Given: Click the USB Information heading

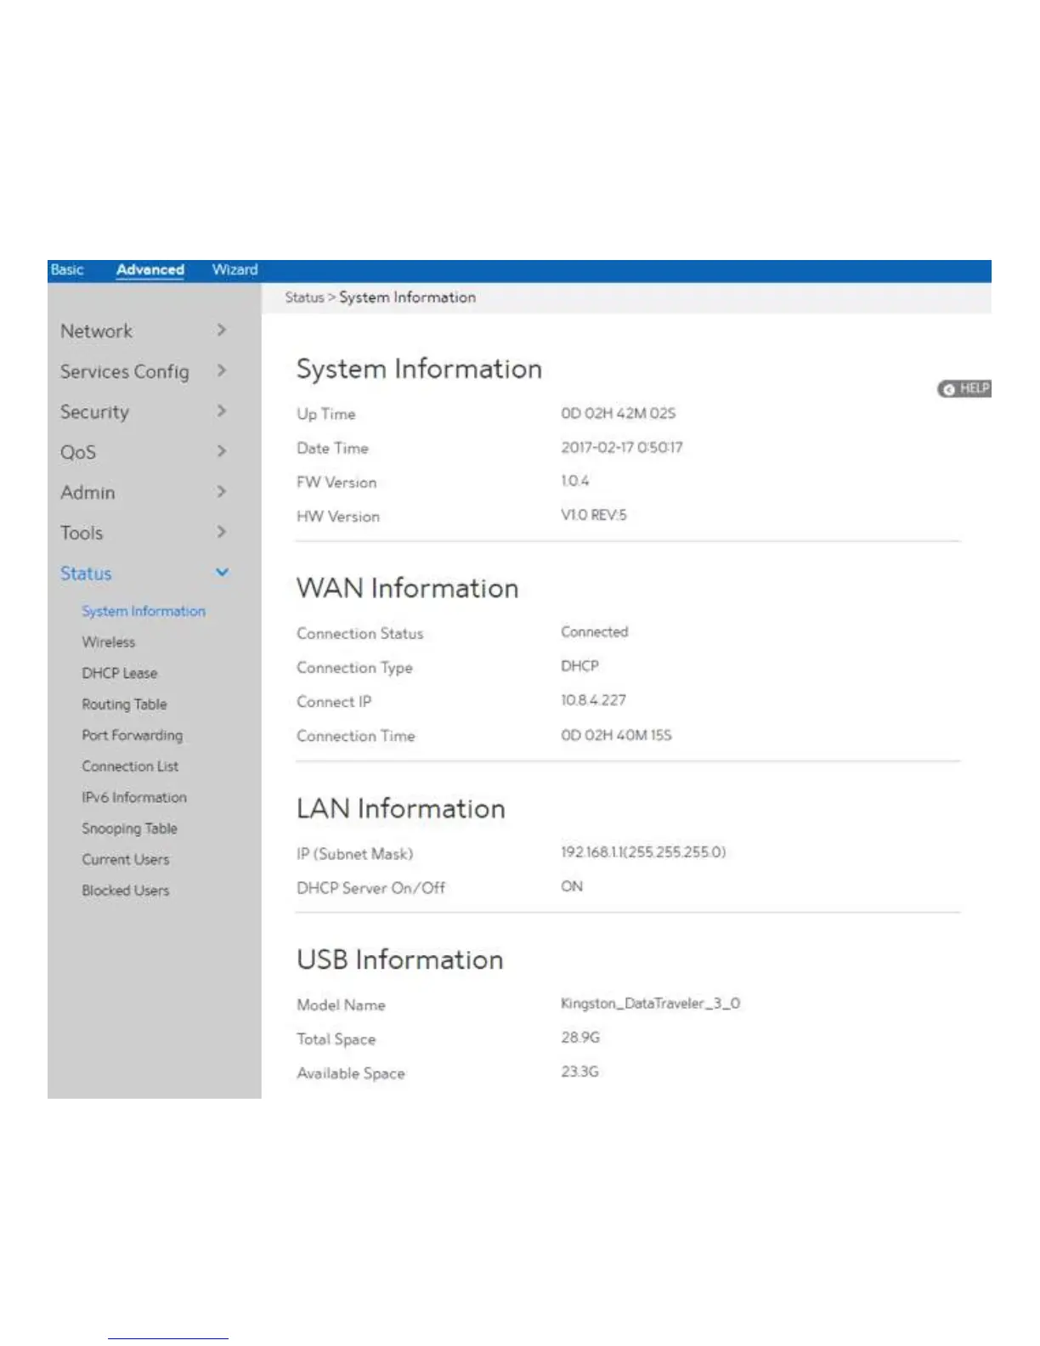Looking at the screenshot, I should pos(400,959).
